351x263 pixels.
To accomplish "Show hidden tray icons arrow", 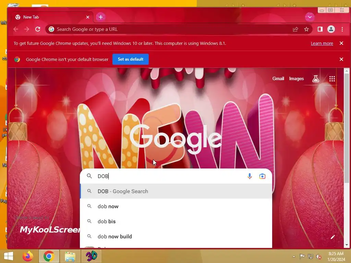I will [x=294, y=256].
